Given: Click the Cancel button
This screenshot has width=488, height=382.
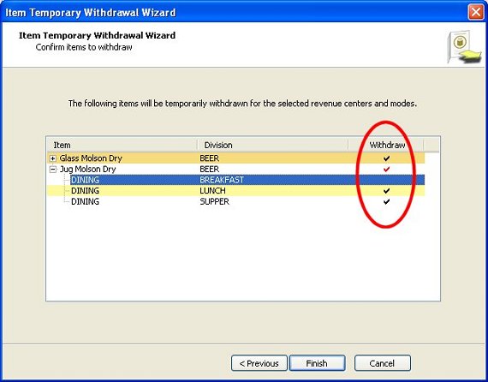Looking at the screenshot, I should [382, 363].
